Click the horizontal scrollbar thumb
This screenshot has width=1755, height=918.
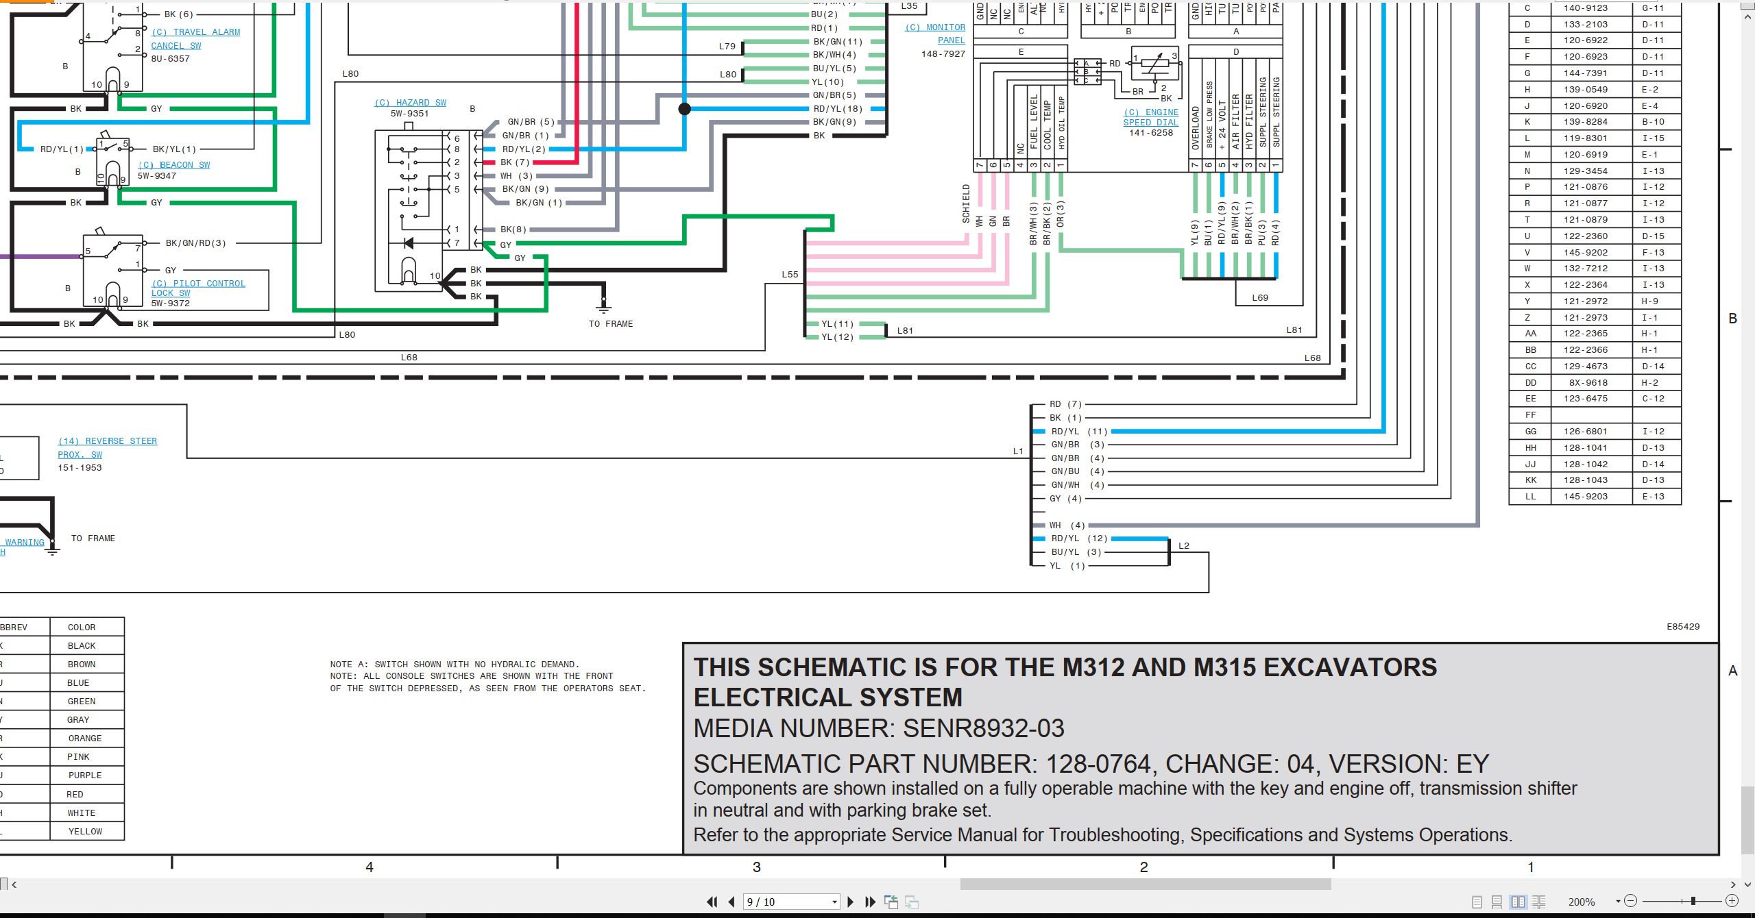coord(1146,884)
